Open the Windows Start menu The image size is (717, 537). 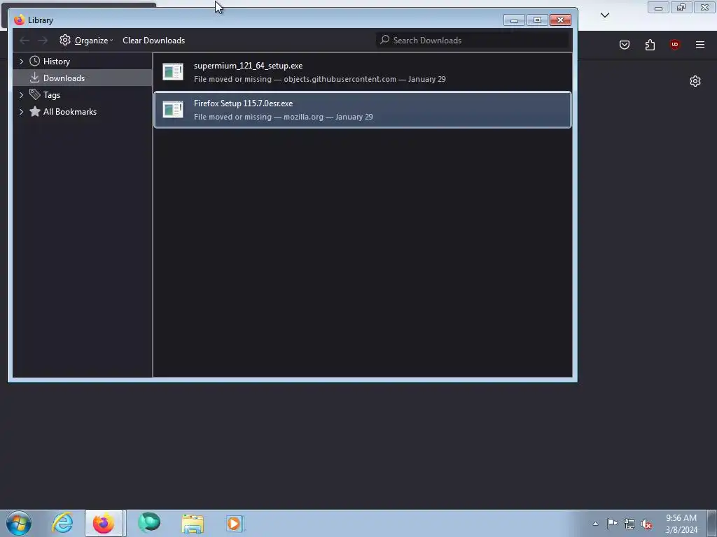pos(19,523)
